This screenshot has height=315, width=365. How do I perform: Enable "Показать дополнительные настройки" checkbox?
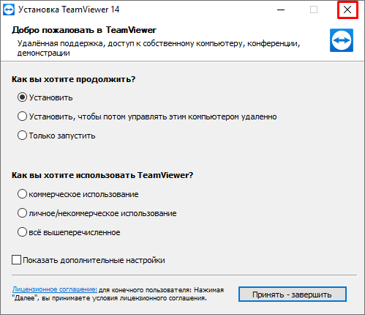click(x=16, y=260)
